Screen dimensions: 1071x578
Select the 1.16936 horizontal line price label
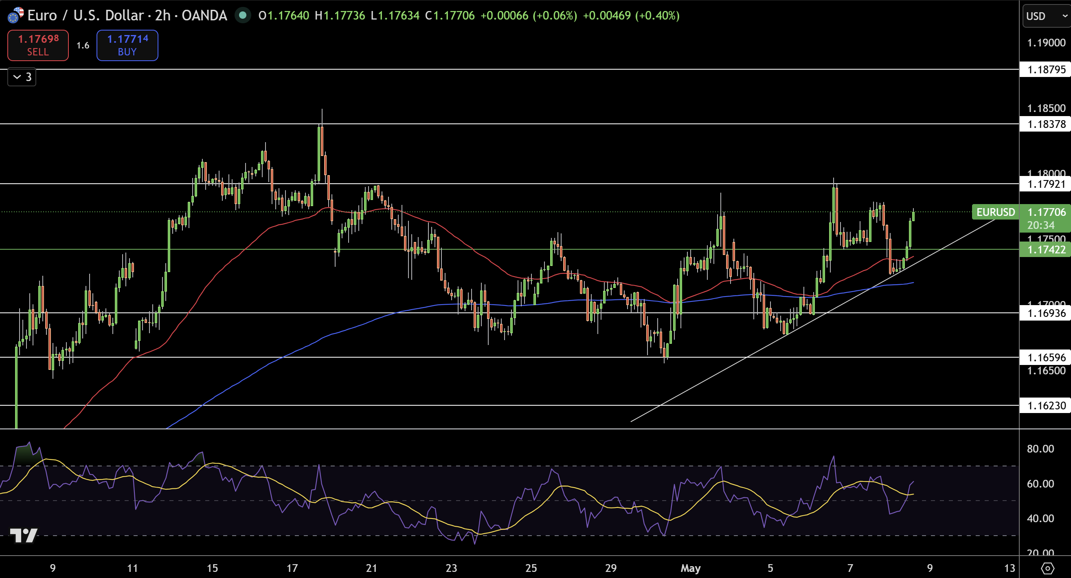(x=1046, y=313)
